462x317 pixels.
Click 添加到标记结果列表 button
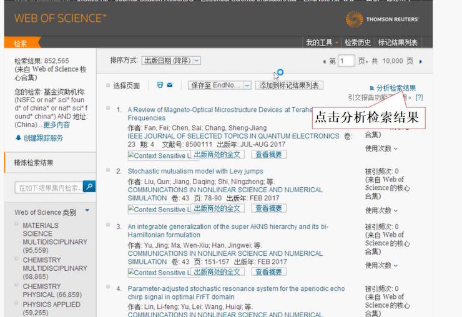[x=290, y=85]
